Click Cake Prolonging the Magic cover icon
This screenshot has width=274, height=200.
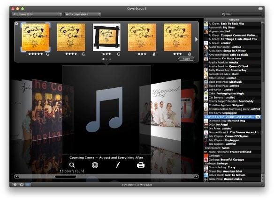pos(206,93)
